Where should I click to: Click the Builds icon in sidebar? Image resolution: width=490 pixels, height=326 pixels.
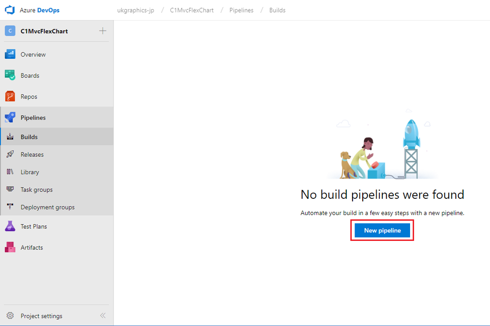coord(10,137)
